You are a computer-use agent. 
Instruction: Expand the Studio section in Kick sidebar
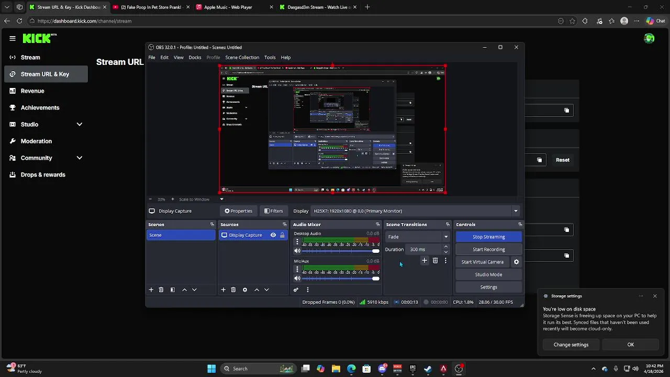point(80,124)
